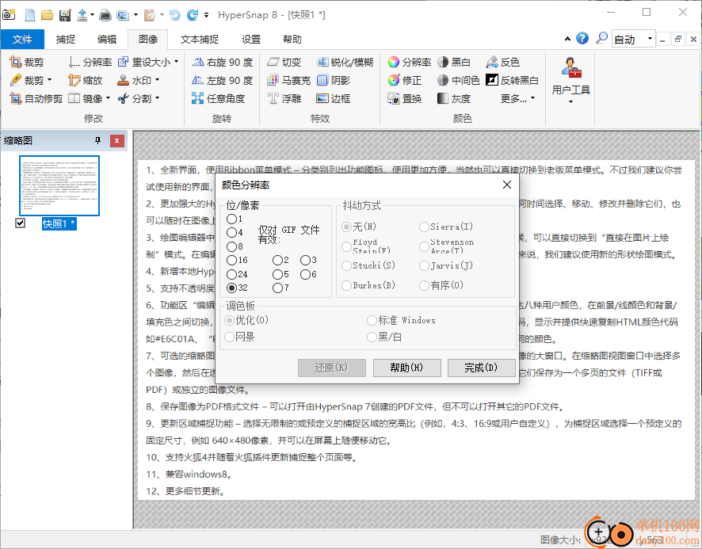Click the magnifier zoom icon beside 自动

(x=601, y=38)
